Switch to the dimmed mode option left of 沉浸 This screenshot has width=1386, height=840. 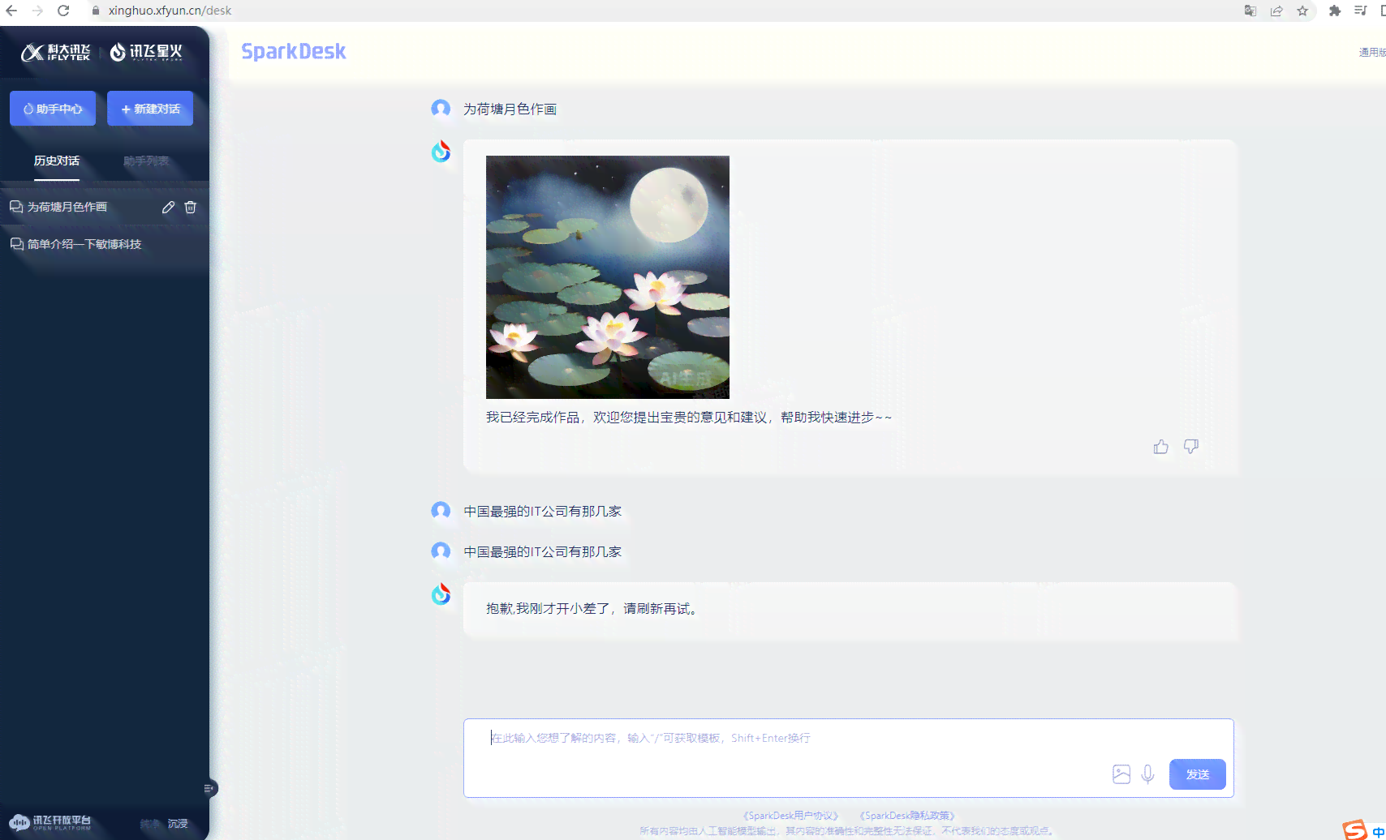pos(149,823)
